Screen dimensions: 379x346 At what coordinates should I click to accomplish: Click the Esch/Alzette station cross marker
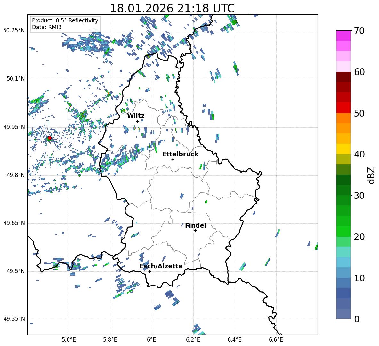[x=149, y=271]
